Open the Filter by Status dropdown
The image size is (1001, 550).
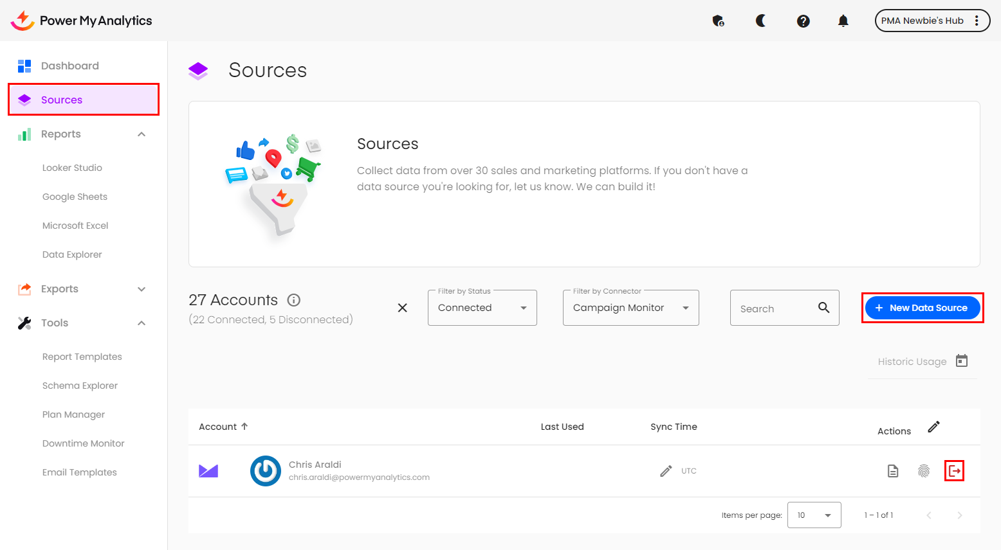[x=482, y=308]
